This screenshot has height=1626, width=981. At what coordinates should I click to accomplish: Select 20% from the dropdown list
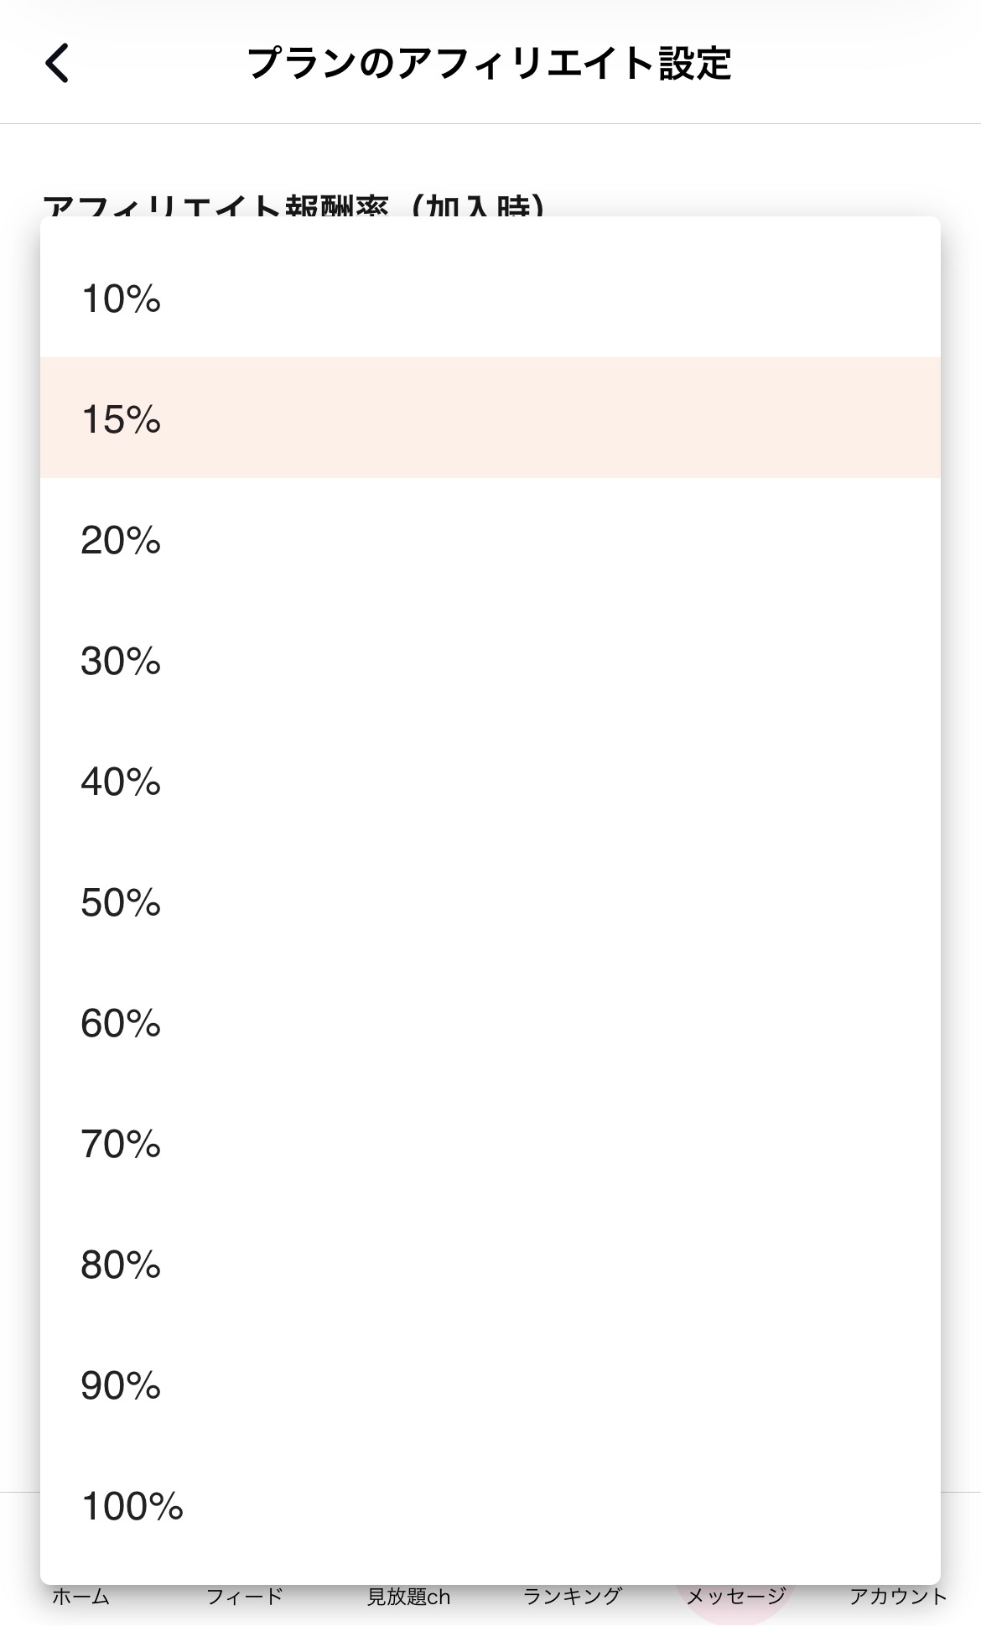[x=490, y=539]
